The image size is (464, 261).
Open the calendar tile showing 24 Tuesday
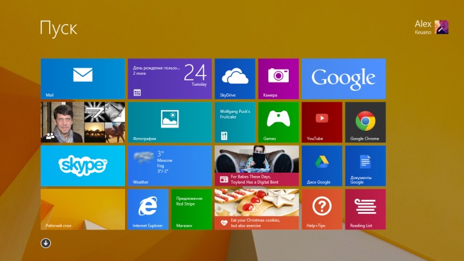click(x=169, y=79)
